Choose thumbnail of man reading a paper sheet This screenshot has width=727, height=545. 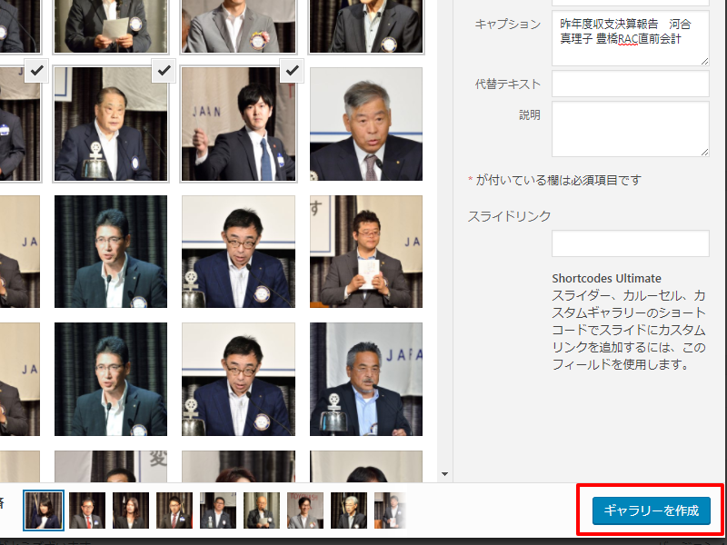(x=110, y=25)
